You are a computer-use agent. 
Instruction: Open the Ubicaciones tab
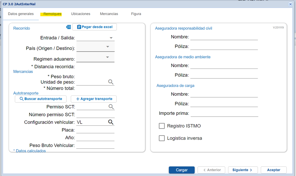(80, 14)
